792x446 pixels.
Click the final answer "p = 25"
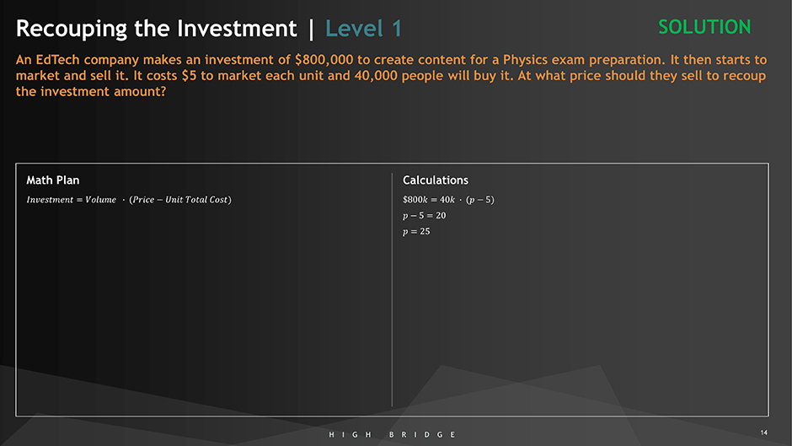pyautogui.click(x=416, y=231)
